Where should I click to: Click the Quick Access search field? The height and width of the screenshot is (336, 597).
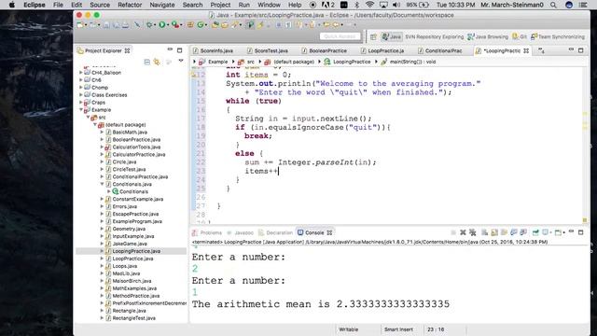(340, 36)
